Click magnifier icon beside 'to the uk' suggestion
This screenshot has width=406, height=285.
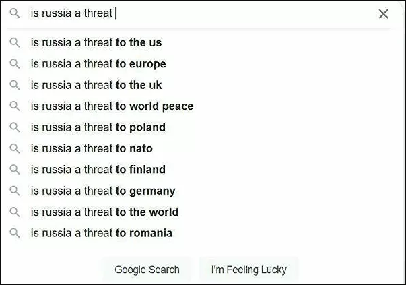[x=15, y=85]
